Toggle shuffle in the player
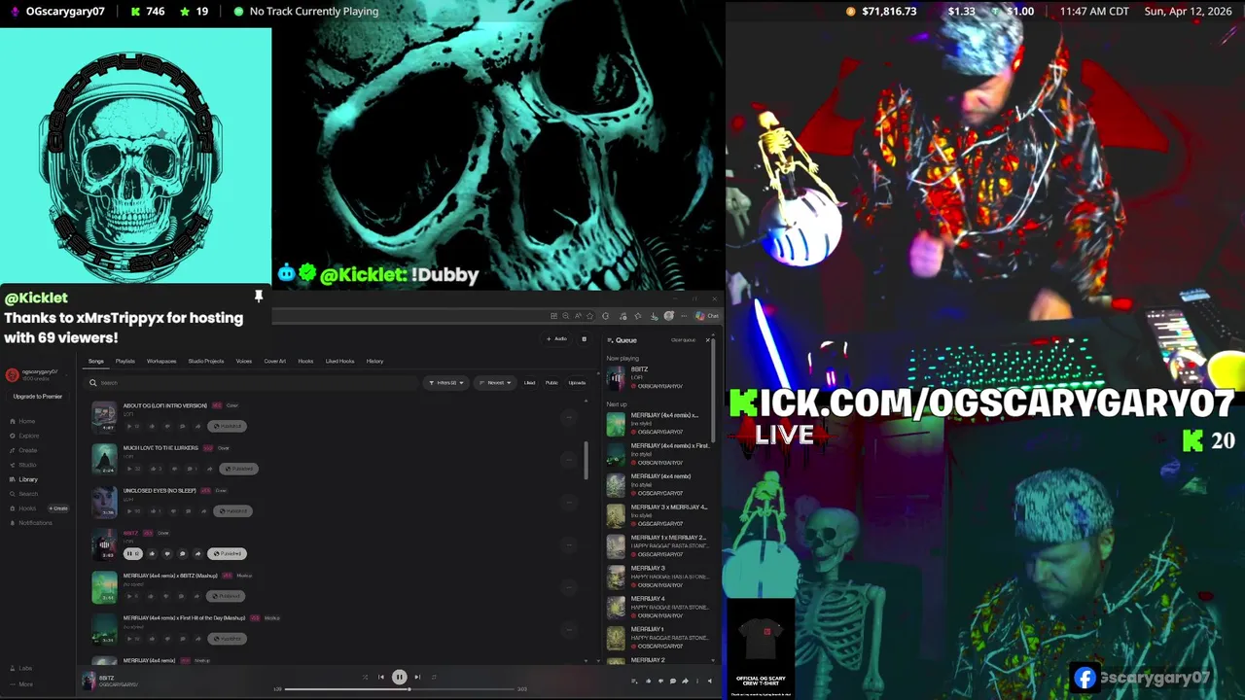 point(365,677)
